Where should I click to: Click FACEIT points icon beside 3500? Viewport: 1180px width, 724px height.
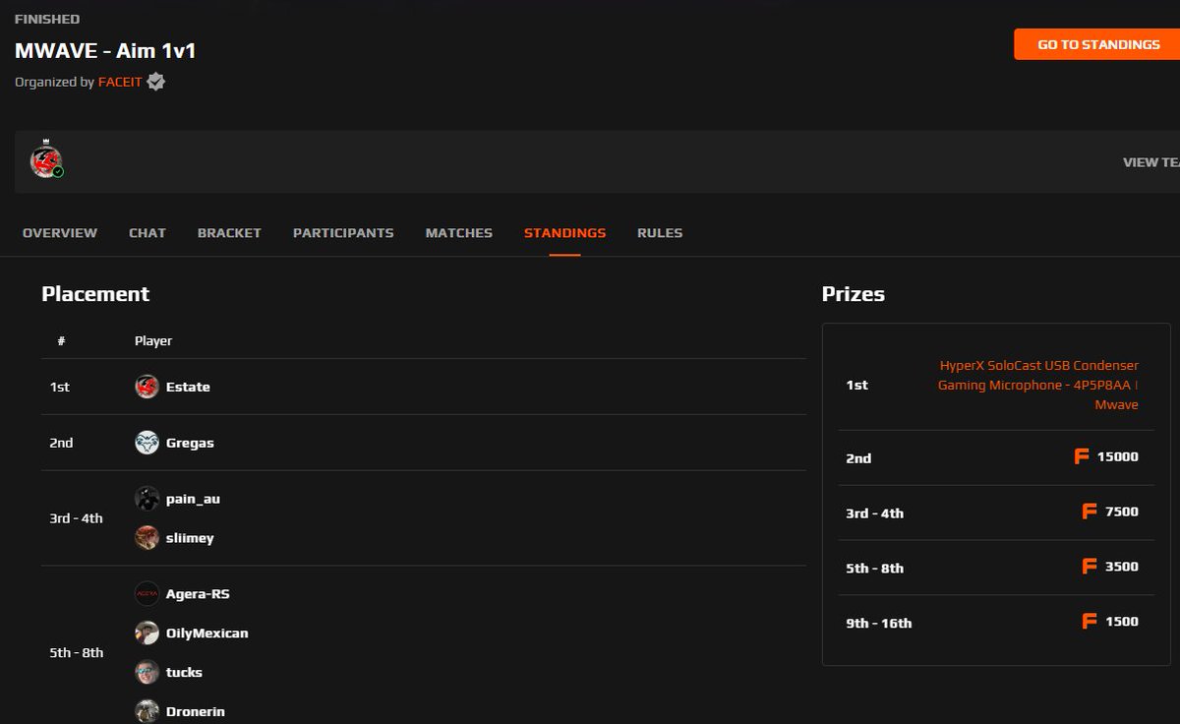click(x=1090, y=567)
